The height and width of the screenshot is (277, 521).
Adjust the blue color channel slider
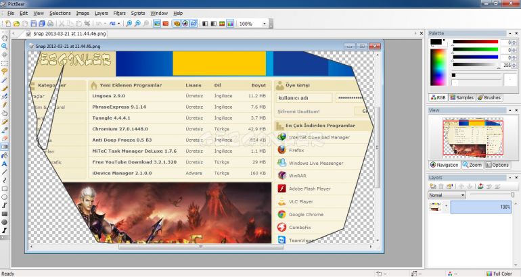click(x=475, y=57)
